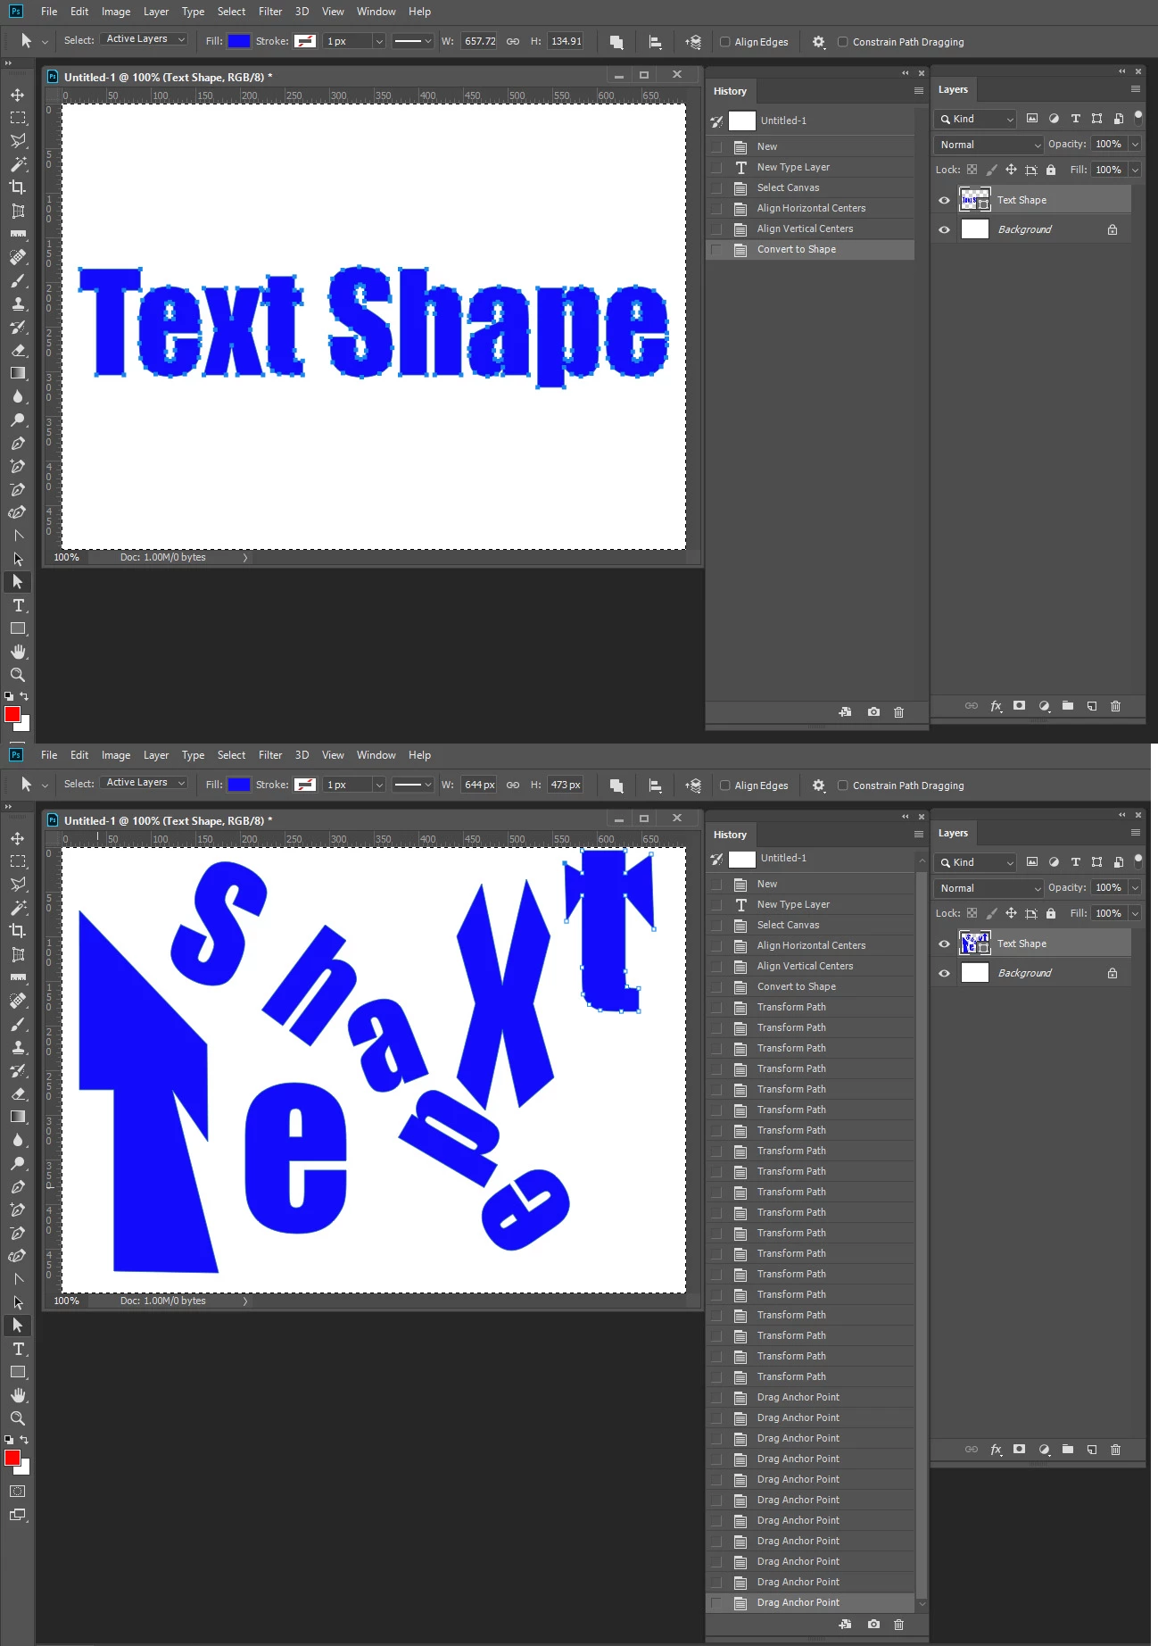
Task: Open the gear path options in the top options bar
Action: (x=818, y=41)
